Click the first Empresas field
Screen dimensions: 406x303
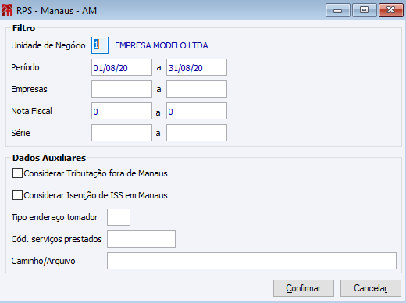tap(122, 89)
